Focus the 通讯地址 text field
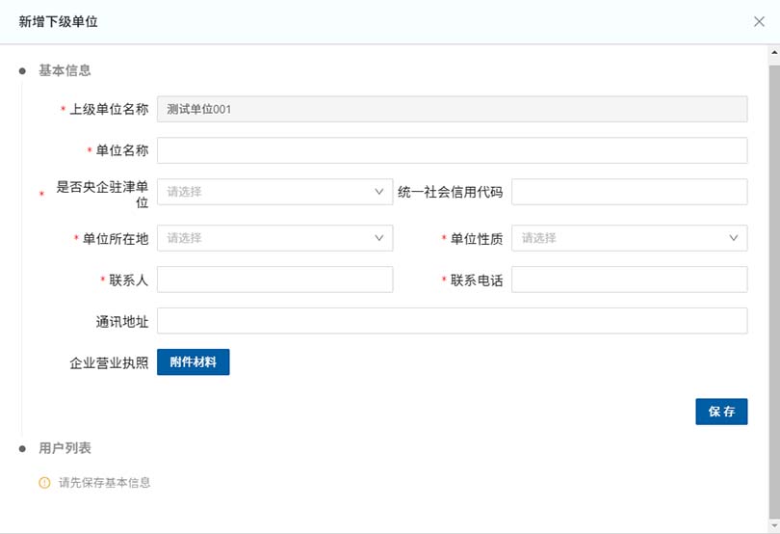This screenshot has height=534, width=780. click(452, 321)
